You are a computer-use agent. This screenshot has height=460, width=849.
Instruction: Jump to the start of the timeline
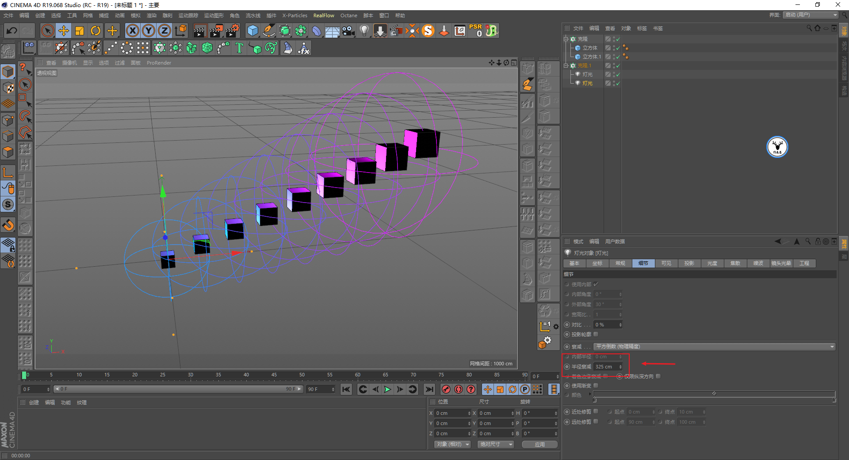point(346,389)
